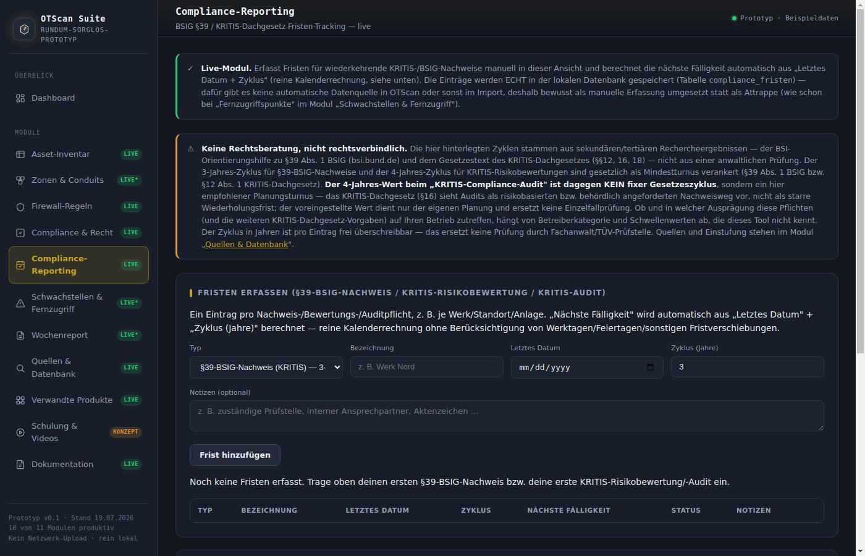This screenshot has width=865, height=556.
Task: Click the FRISTEN ERFASSEN section heading
Action: 402,293
